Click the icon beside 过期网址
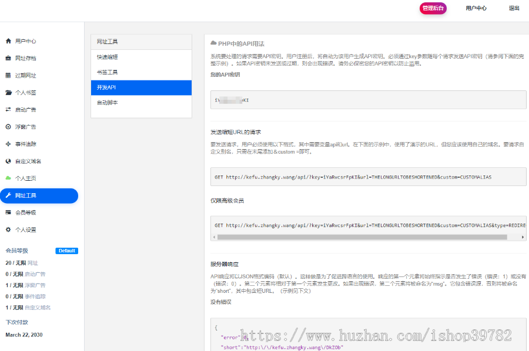 (8, 75)
